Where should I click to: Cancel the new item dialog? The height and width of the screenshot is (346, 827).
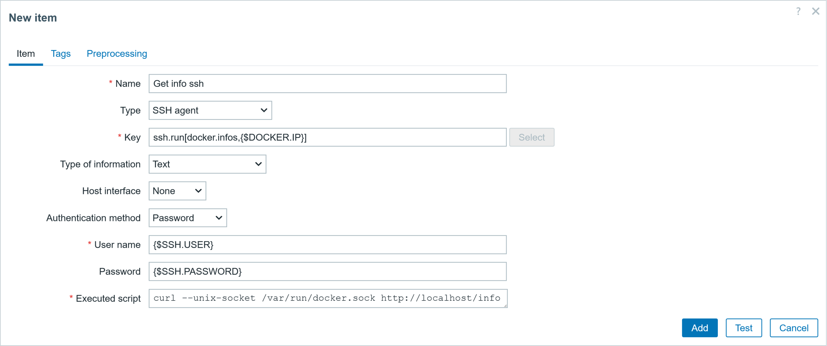(x=793, y=328)
